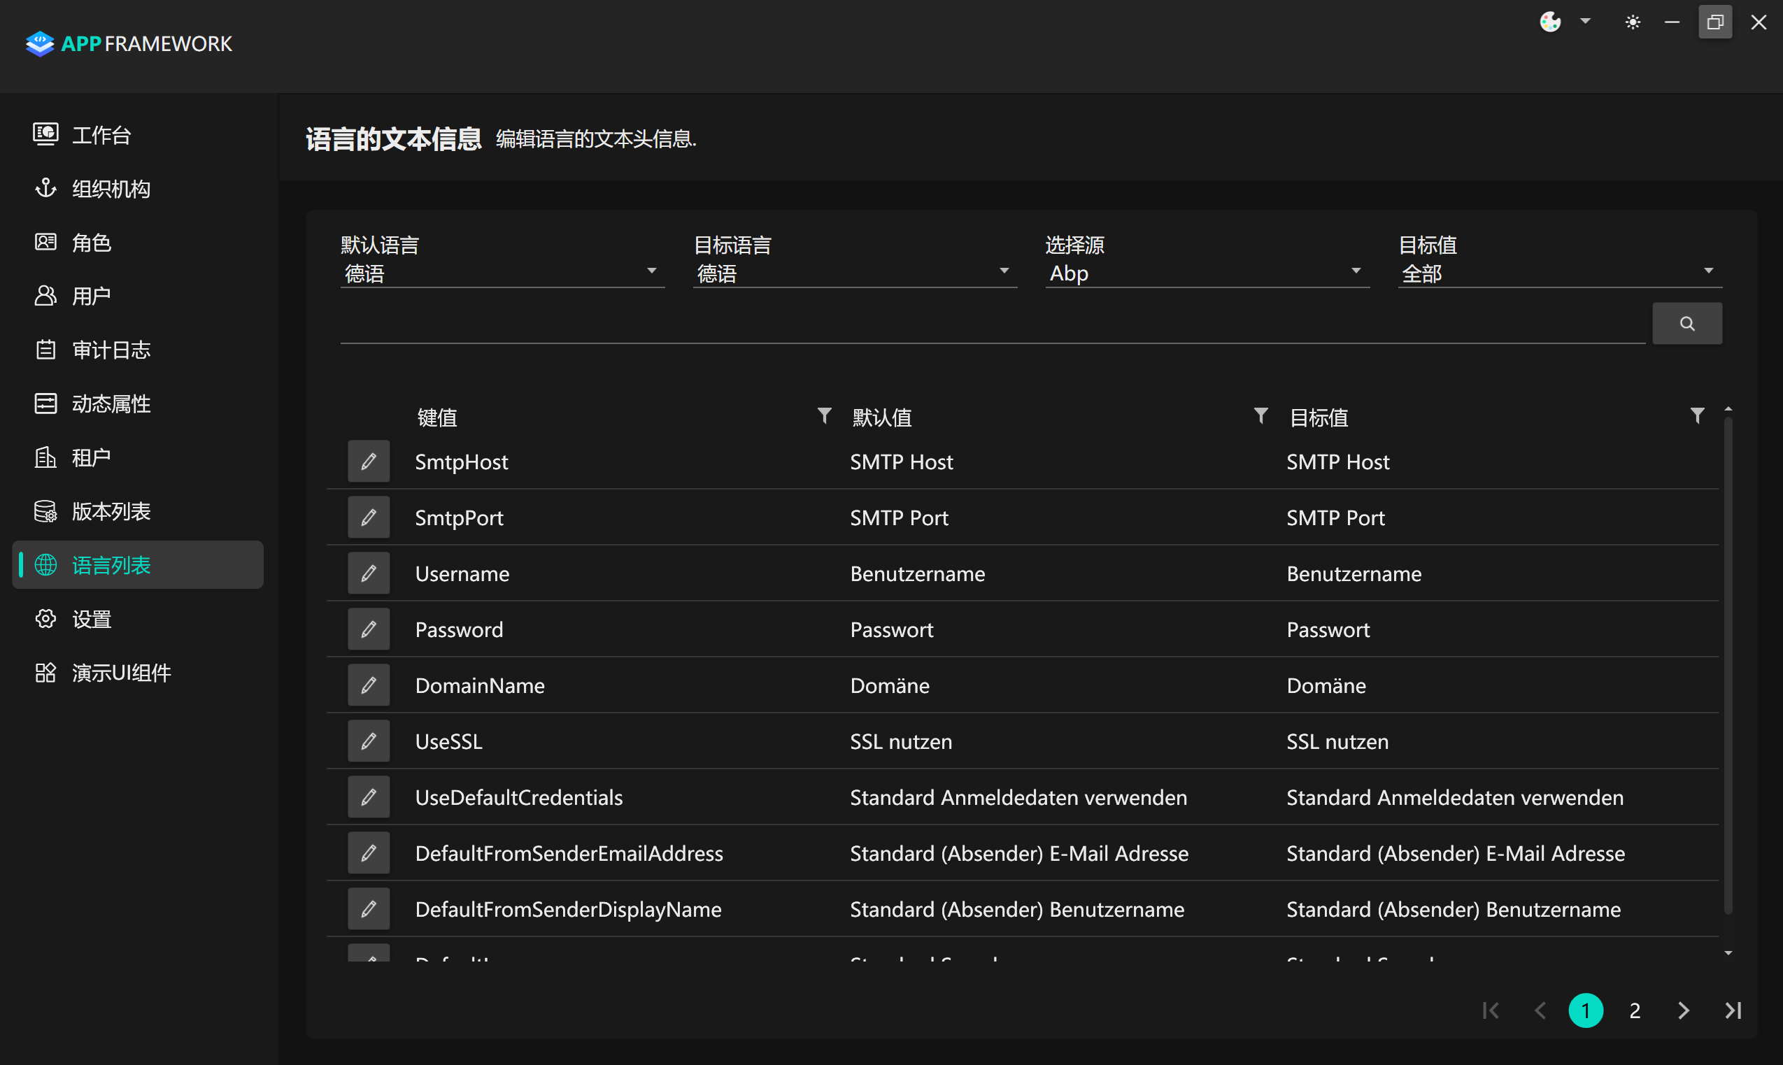The width and height of the screenshot is (1783, 1065).
Task: Expand the 目标语言 dropdown
Action: pyautogui.click(x=854, y=273)
